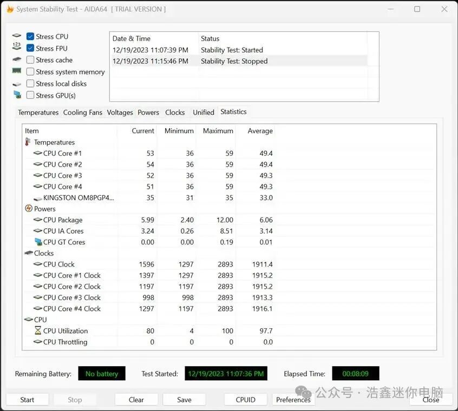Image resolution: width=458 pixels, height=411 pixels.
Task: Open the Preferences button
Action: (x=293, y=400)
